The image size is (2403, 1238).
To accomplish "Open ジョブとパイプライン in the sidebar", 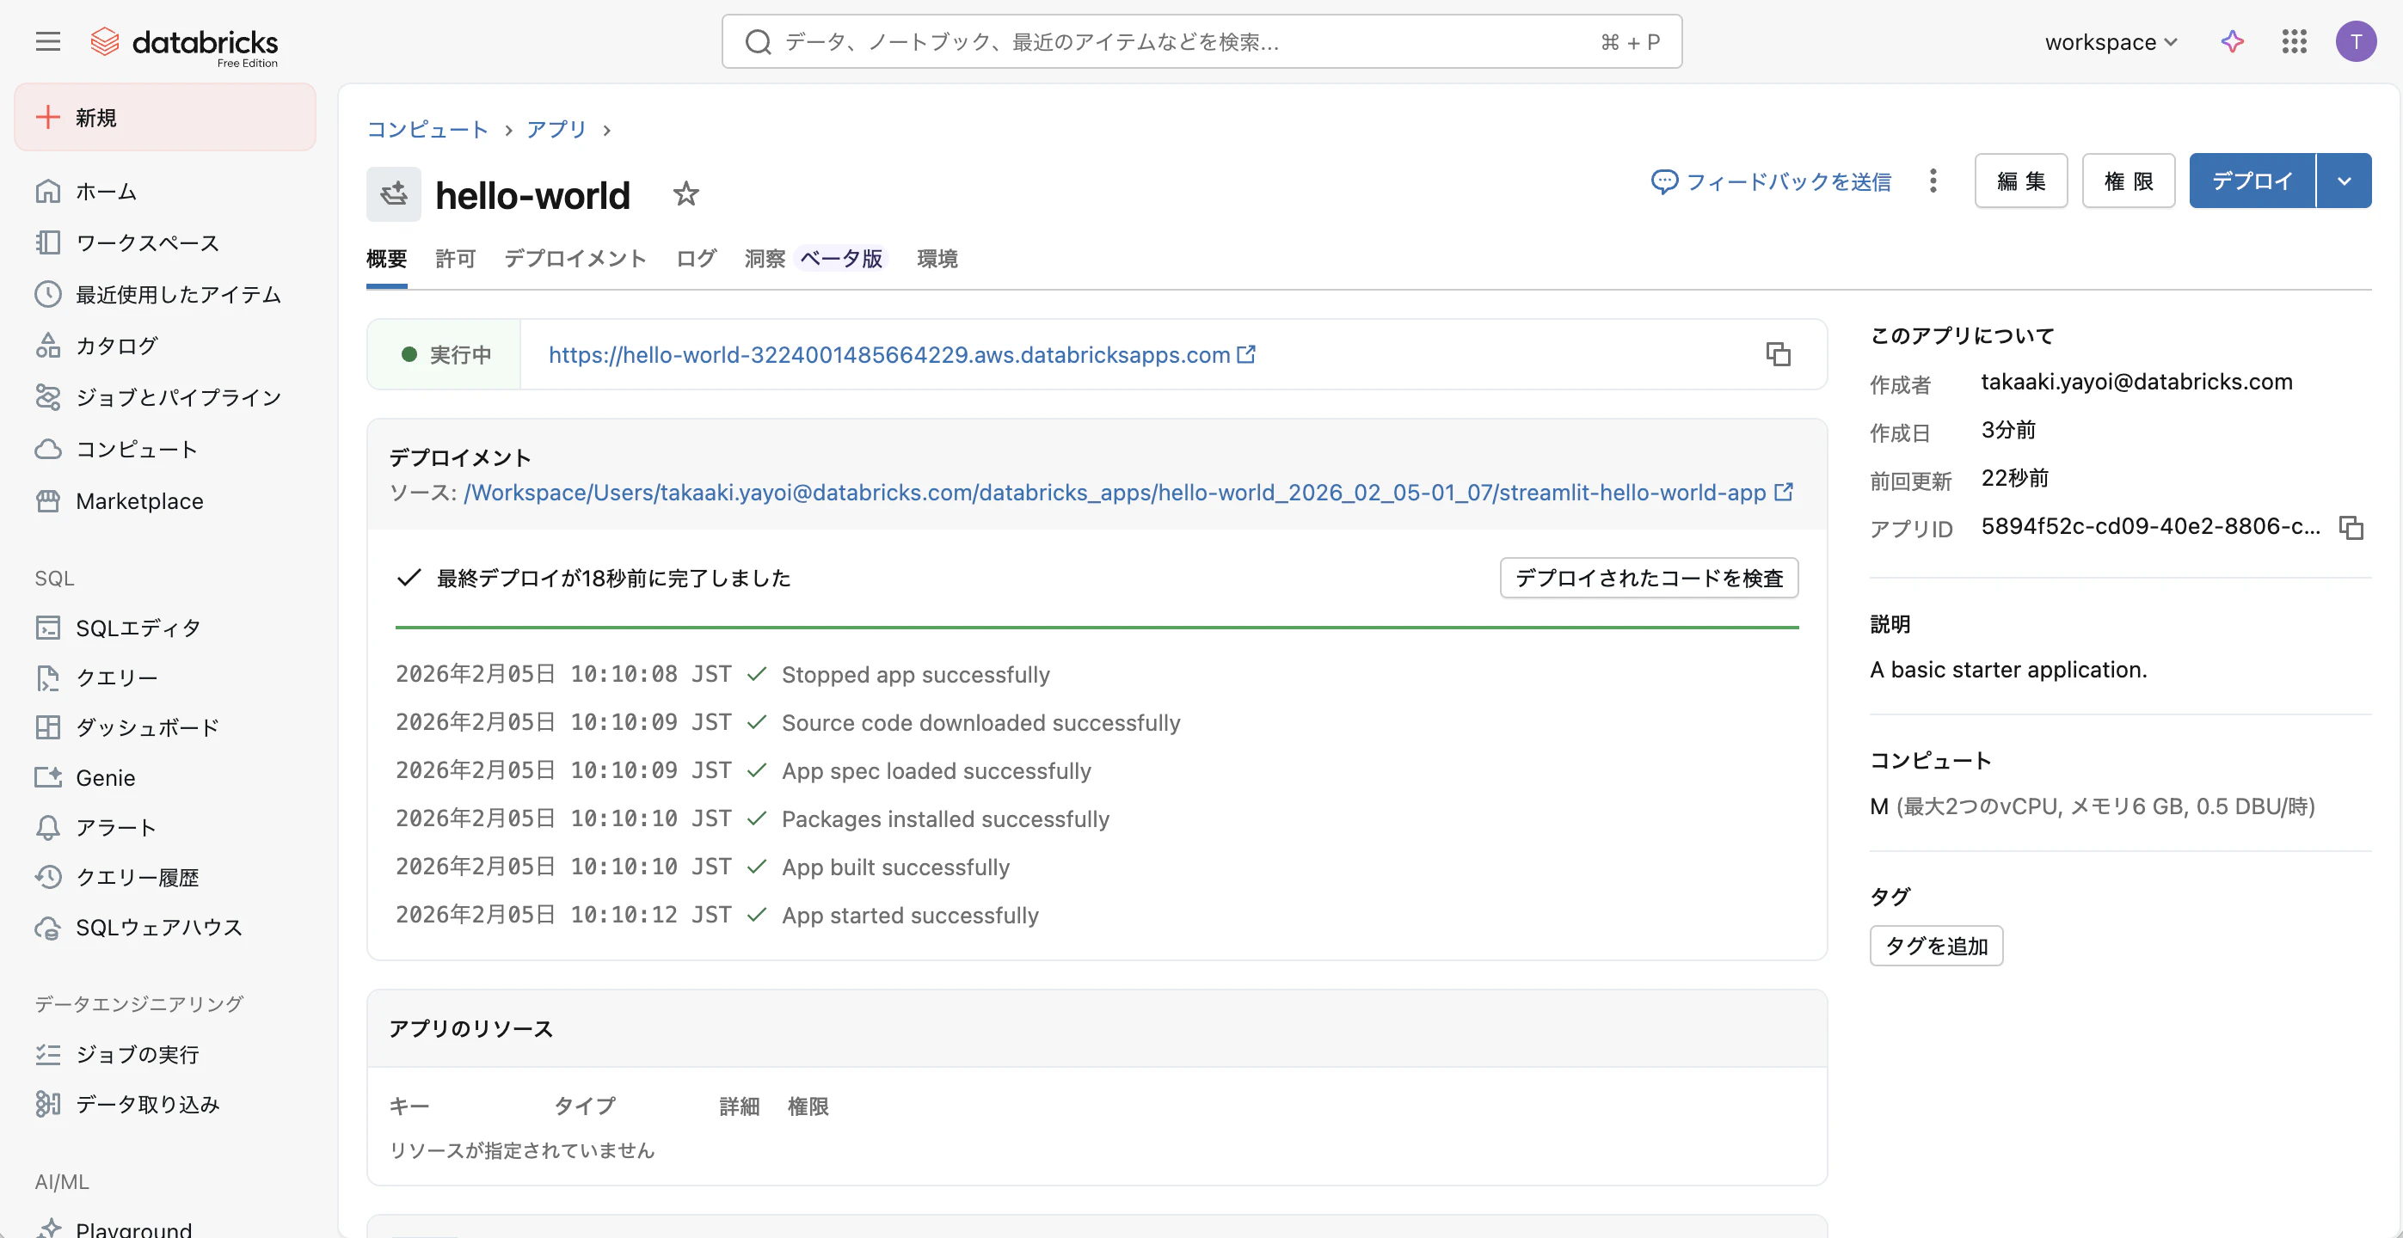I will (x=177, y=396).
